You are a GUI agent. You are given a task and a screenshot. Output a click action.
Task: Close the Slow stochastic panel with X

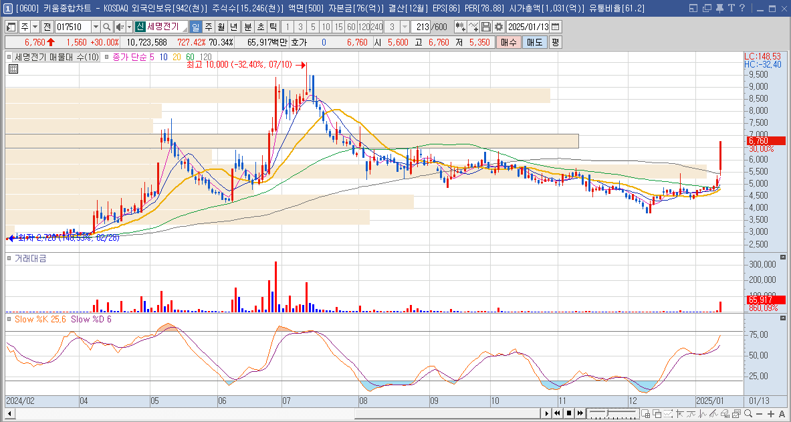(x=783, y=318)
